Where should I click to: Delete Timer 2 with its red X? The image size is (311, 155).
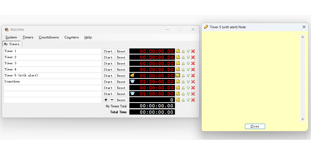(x=193, y=57)
